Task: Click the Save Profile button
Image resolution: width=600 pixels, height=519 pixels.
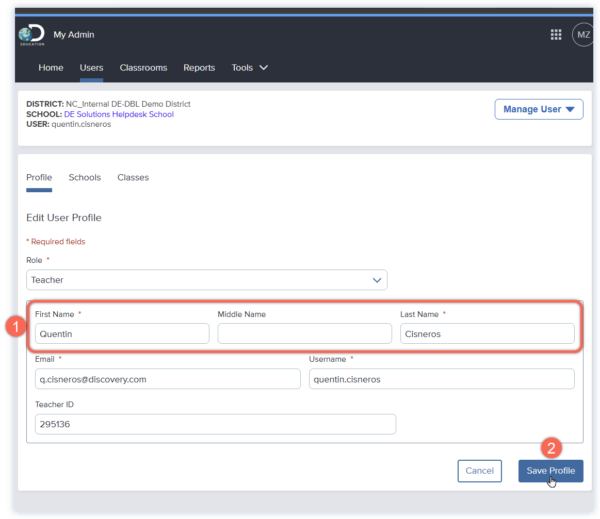Action: point(550,471)
